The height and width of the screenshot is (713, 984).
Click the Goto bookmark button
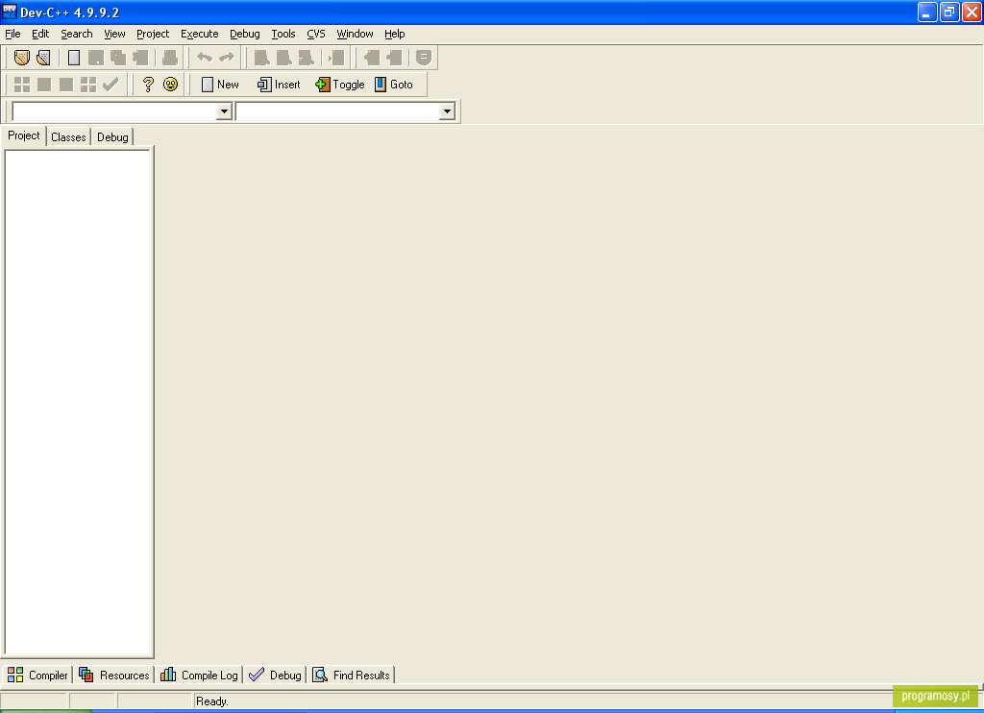point(393,85)
